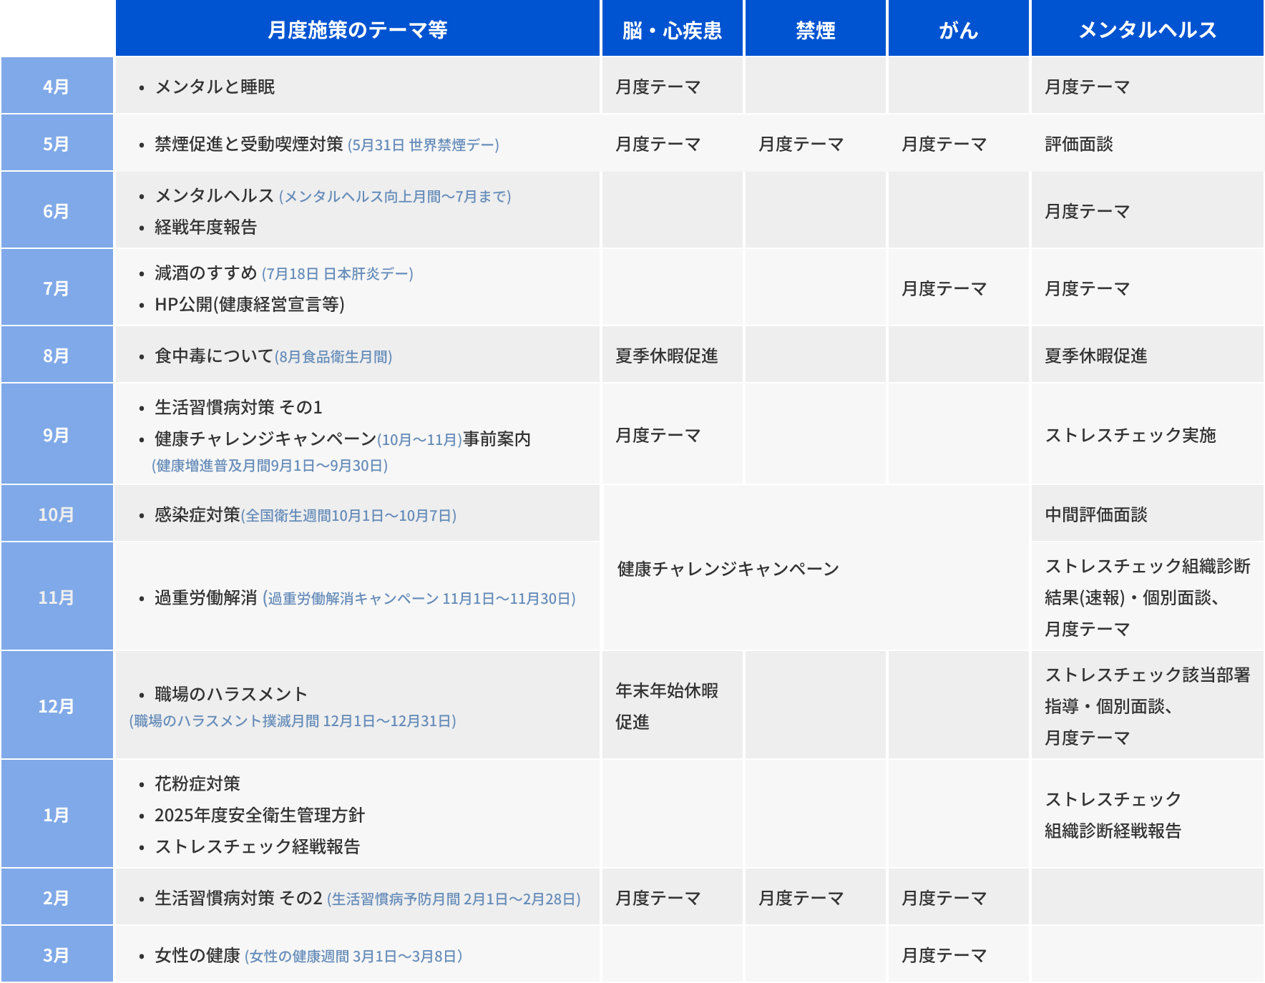The width and height of the screenshot is (1265, 983).
Task: Click 生活習慣病対策 その2 item
Action: (x=238, y=898)
